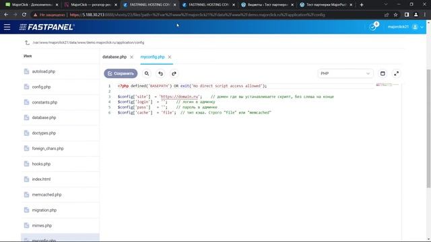Open doctypes.php in the file list
Viewport: 431px width, 242px height.
(x=60, y=133)
